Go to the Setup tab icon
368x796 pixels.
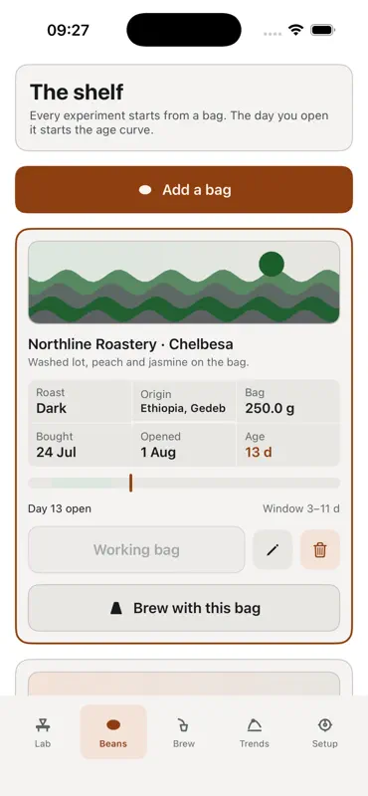pos(325,725)
